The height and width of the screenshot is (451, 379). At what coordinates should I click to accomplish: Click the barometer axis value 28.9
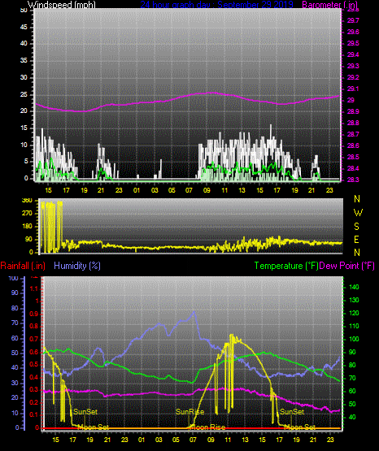point(353,111)
